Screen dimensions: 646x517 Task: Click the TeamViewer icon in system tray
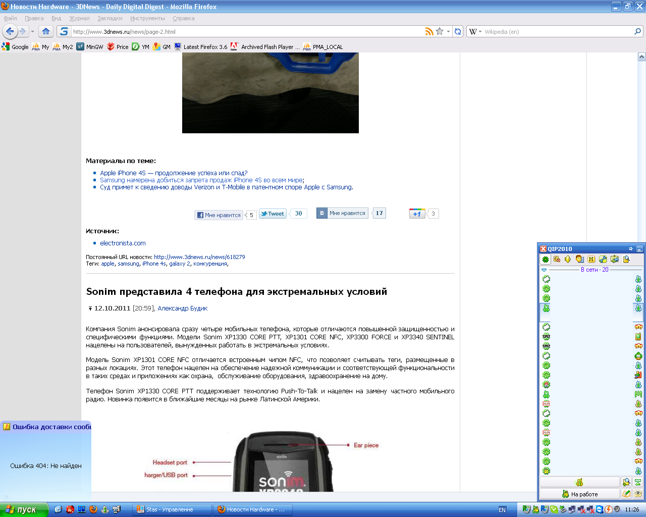click(600, 509)
